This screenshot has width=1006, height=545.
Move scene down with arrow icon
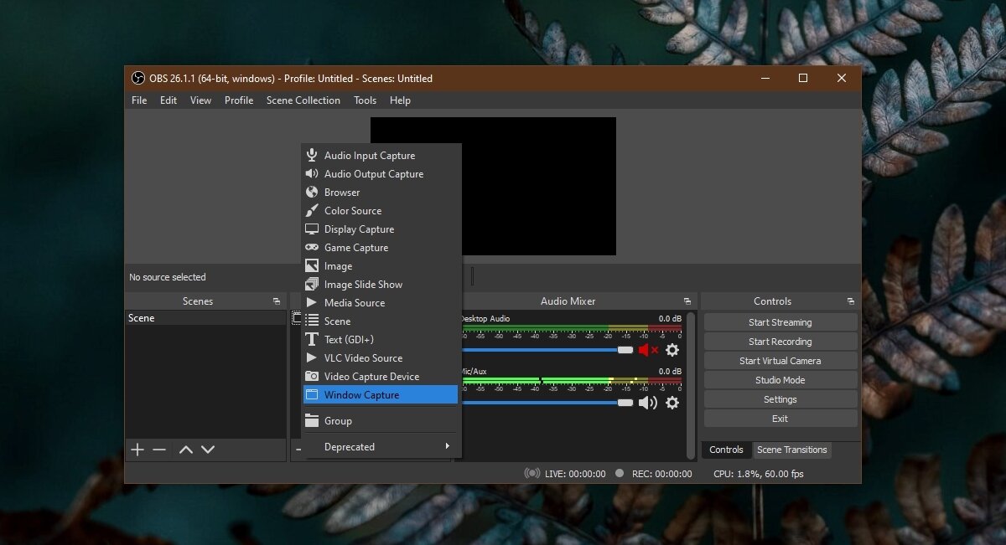pos(208,450)
